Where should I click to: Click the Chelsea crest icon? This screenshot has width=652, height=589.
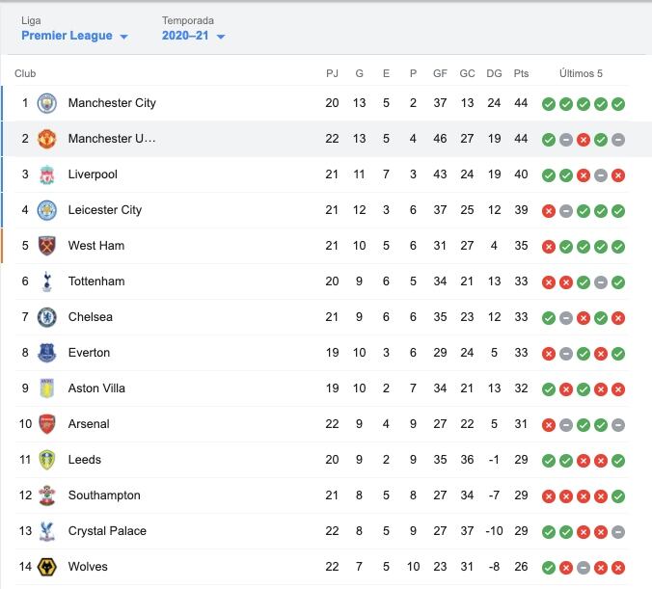click(x=47, y=317)
